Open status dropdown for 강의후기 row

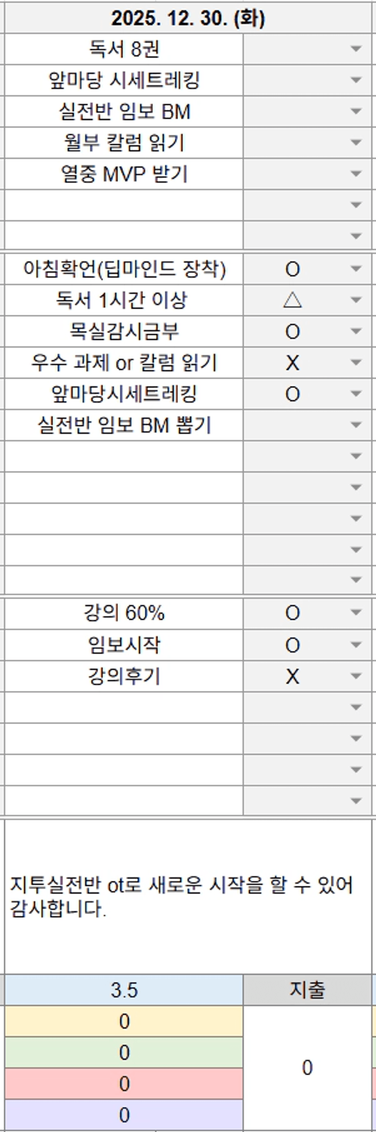(356, 676)
